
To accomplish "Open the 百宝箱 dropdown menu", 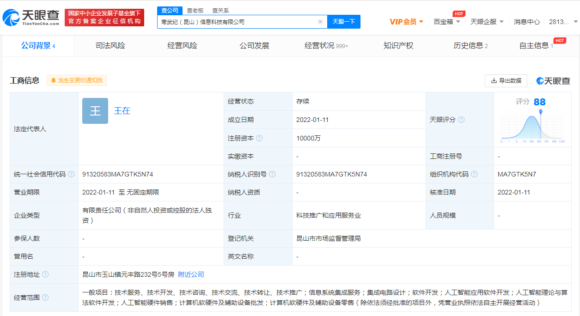I will pos(446,22).
